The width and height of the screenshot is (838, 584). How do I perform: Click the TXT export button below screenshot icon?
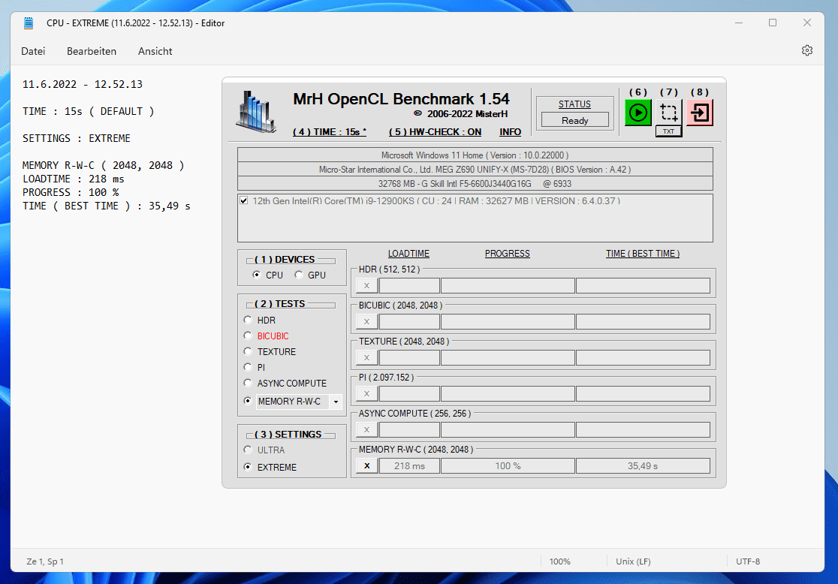point(668,131)
